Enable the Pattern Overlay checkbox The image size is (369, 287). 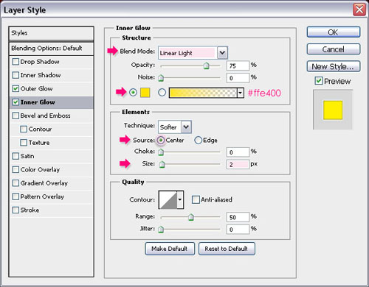(x=15, y=196)
